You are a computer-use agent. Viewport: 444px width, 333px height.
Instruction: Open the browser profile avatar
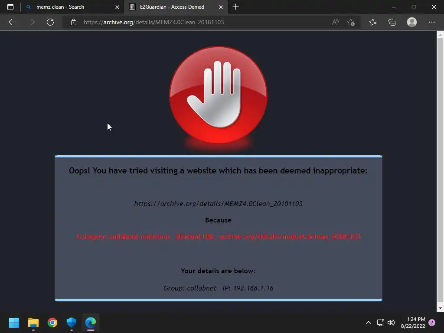click(412, 22)
